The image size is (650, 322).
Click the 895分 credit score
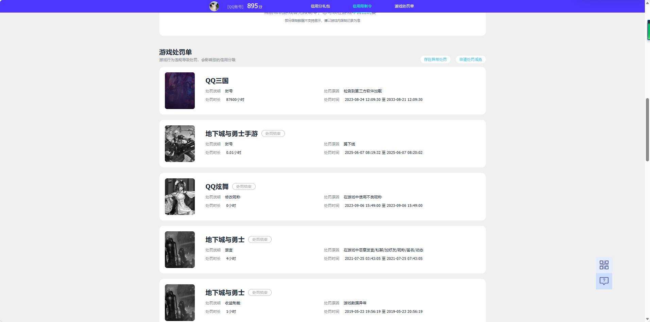coord(255,6)
